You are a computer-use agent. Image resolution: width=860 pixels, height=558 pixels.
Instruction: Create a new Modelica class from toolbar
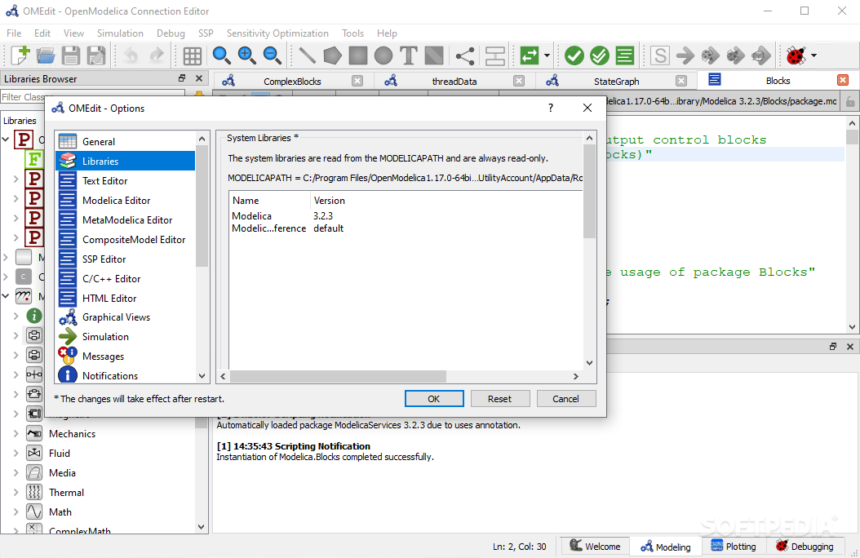pos(20,55)
